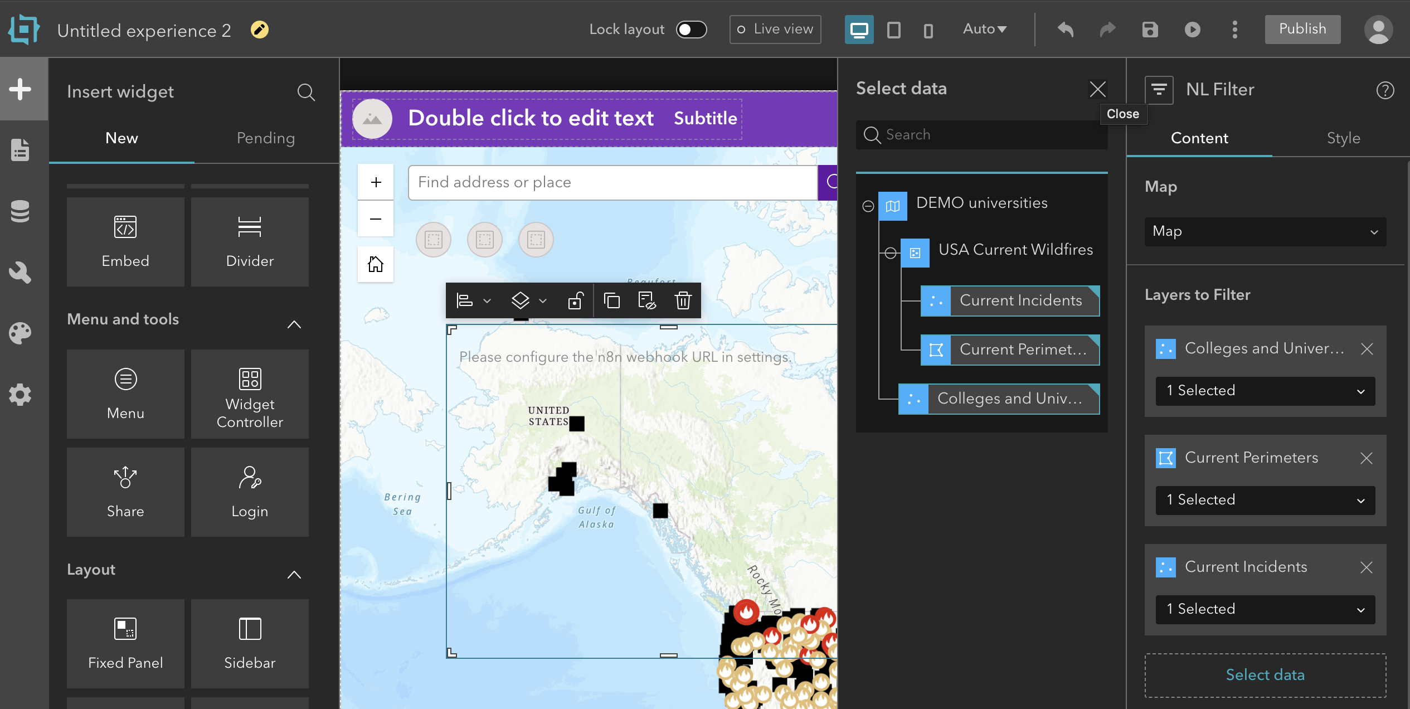Screen dimensions: 1410x709
Task: Collapse the Menu and tools section
Action: coord(294,325)
